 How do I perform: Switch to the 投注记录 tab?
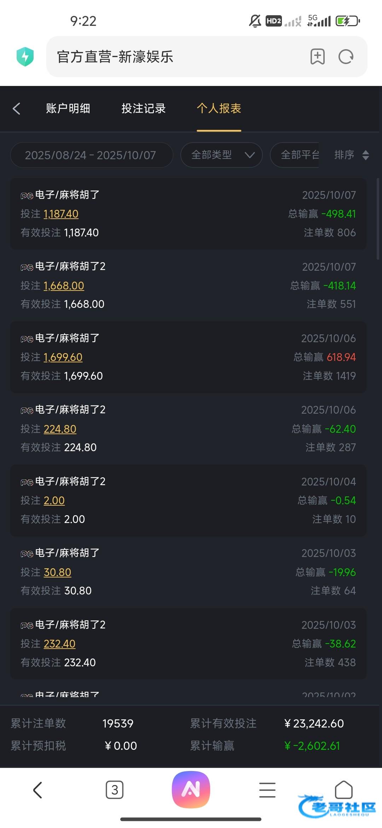pos(144,108)
